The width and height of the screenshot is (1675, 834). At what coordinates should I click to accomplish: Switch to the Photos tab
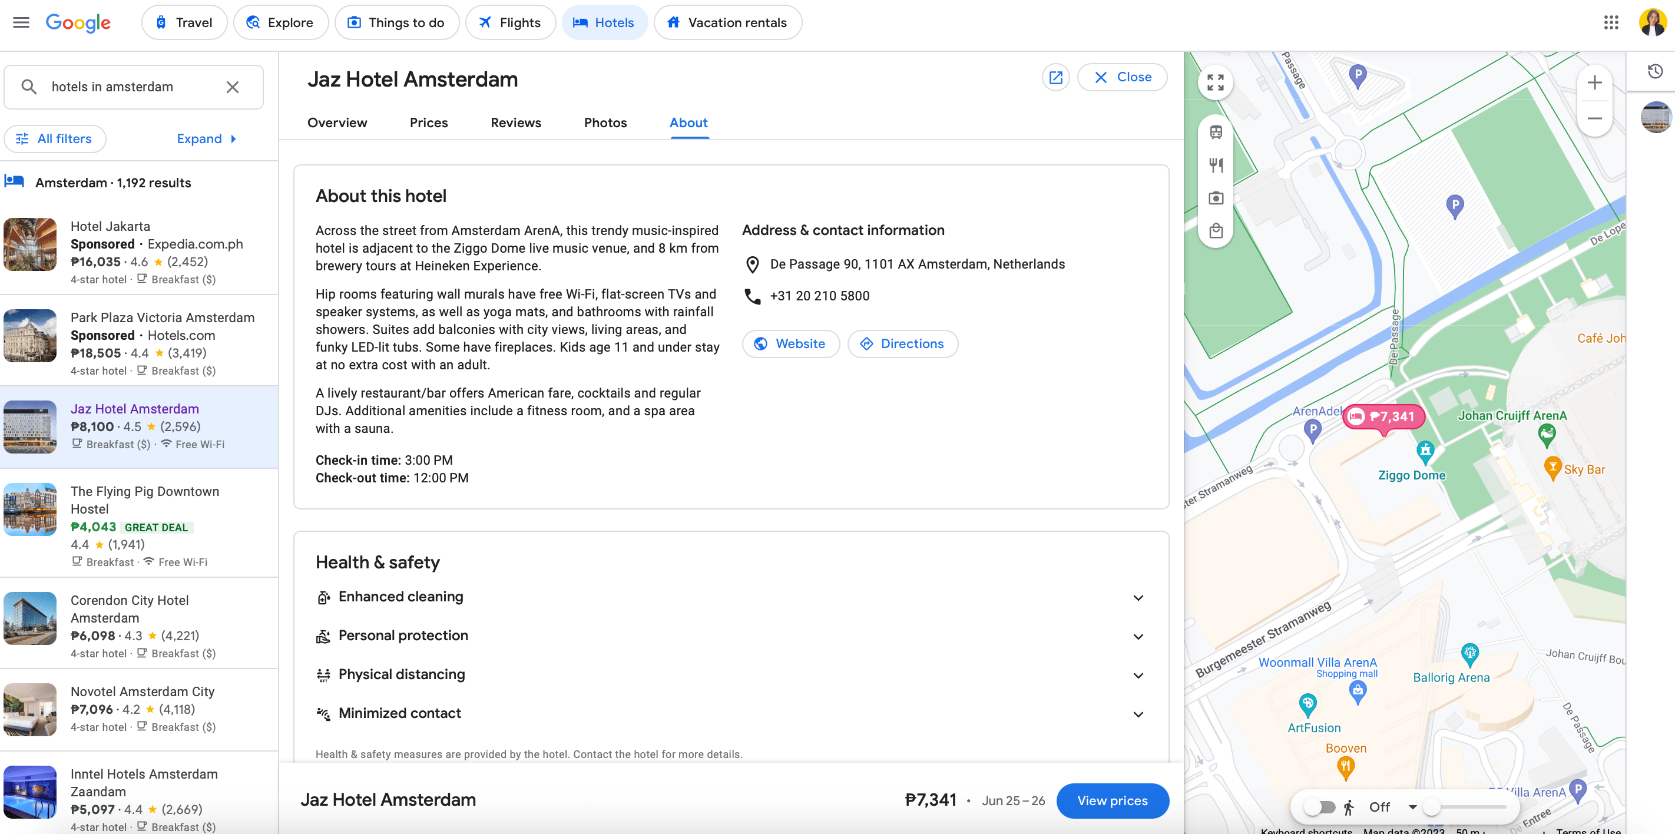pos(605,123)
